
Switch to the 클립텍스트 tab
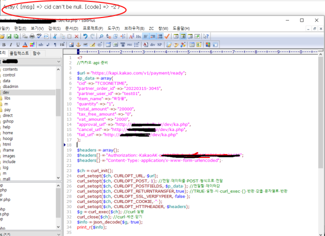19,53
